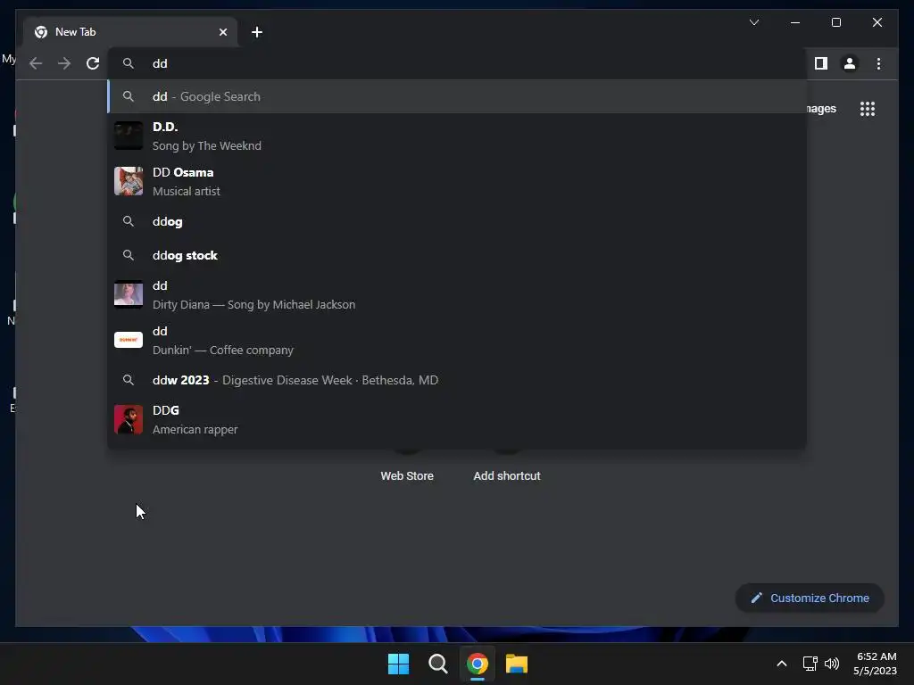This screenshot has height=685, width=914.
Task: Choose D.D. Song by The Weeknd suggestion
Action: pyautogui.click(x=457, y=136)
